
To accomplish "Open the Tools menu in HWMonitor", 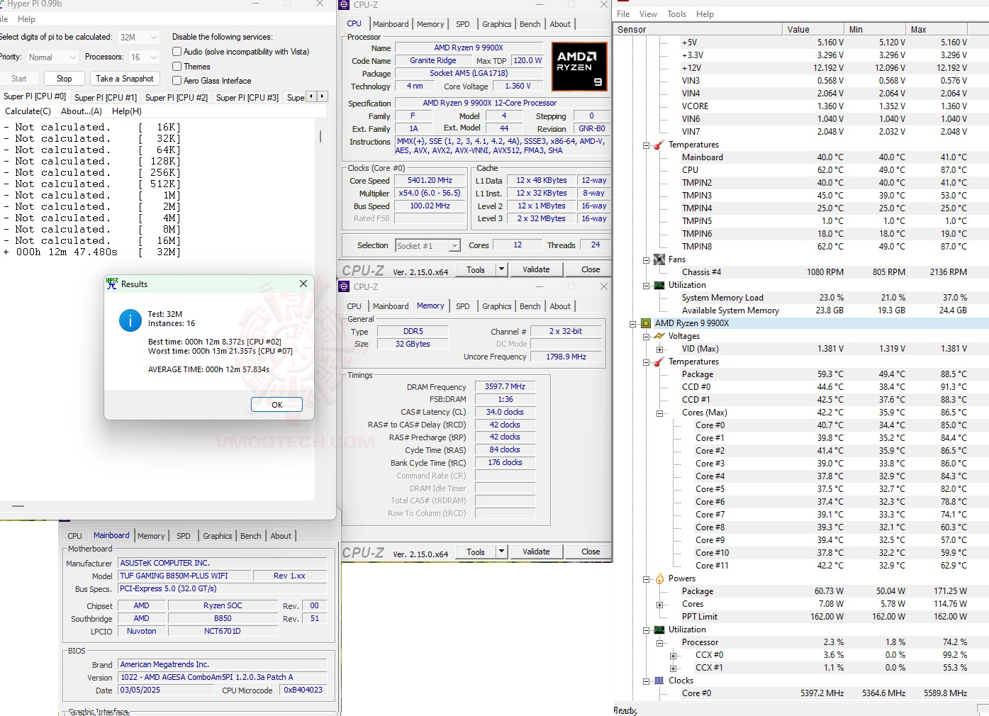I will pyautogui.click(x=676, y=14).
